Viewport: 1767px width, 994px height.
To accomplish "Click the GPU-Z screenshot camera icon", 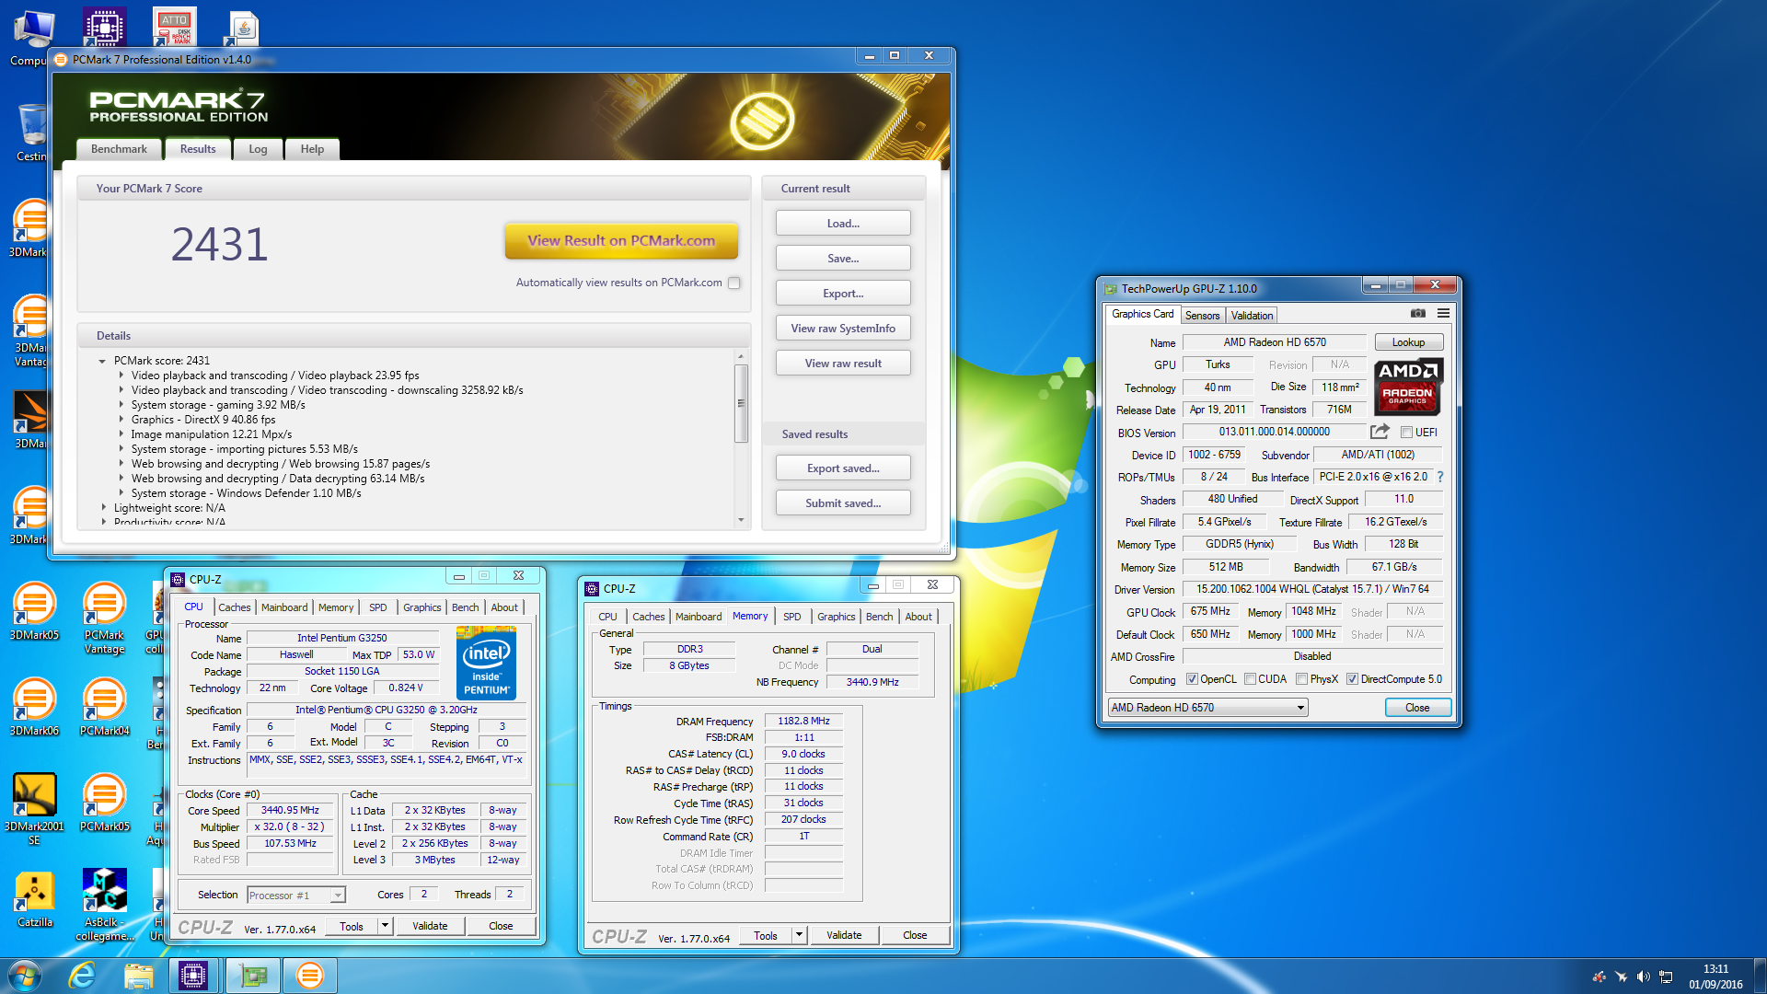I will click(1418, 314).
